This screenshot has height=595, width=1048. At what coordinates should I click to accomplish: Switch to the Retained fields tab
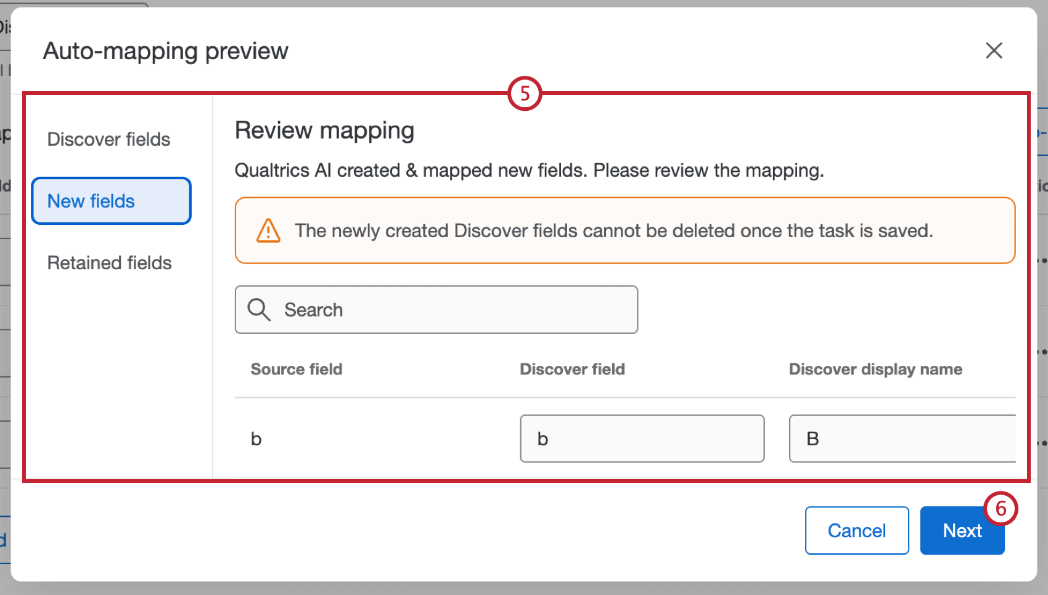coord(109,262)
